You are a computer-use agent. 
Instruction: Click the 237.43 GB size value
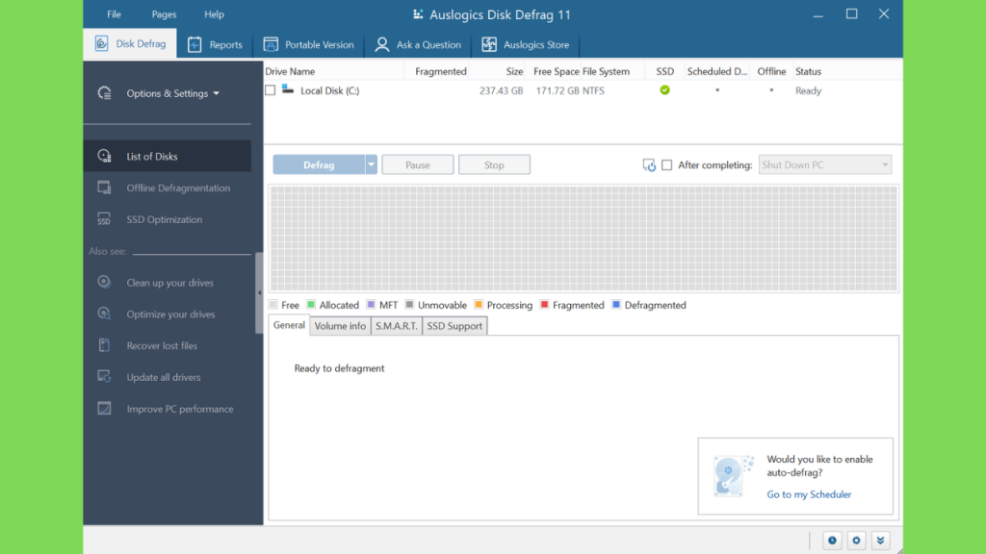(x=501, y=90)
